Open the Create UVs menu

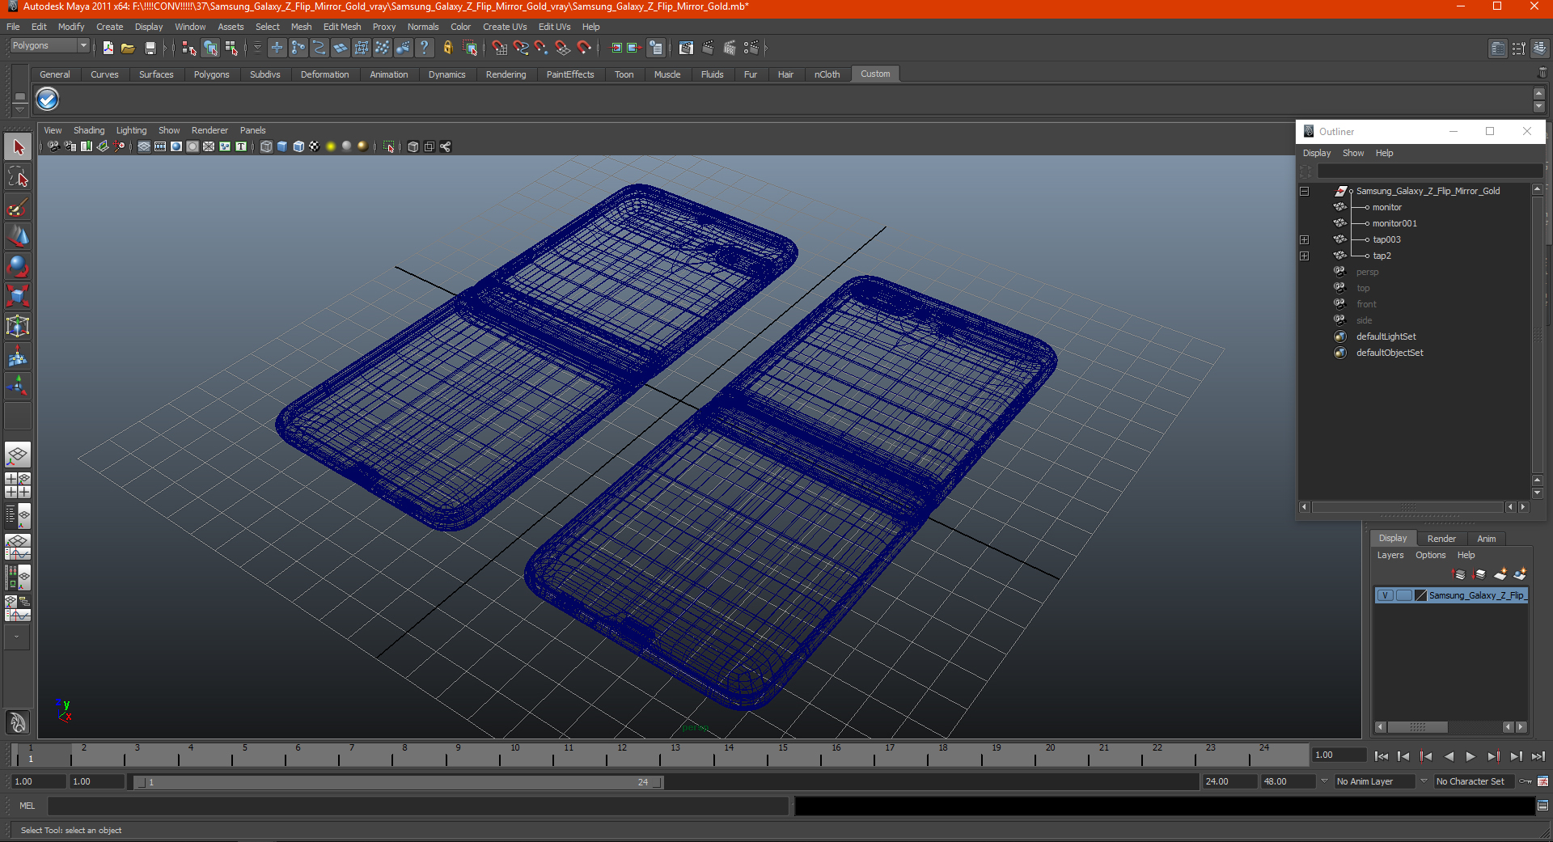tap(505, 27)
